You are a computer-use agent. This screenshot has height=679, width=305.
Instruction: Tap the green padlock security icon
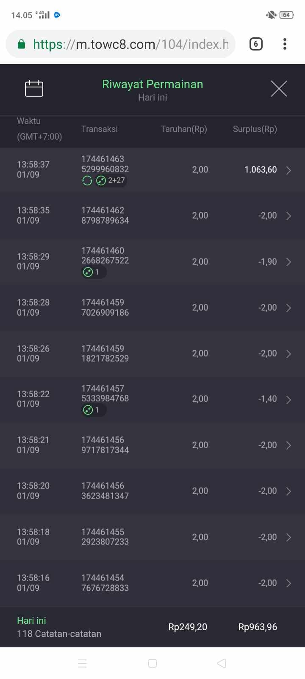21,44
